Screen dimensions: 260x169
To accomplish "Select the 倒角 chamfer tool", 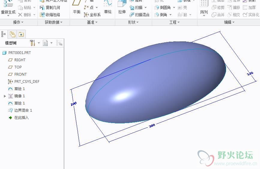I will coord(160,15).
